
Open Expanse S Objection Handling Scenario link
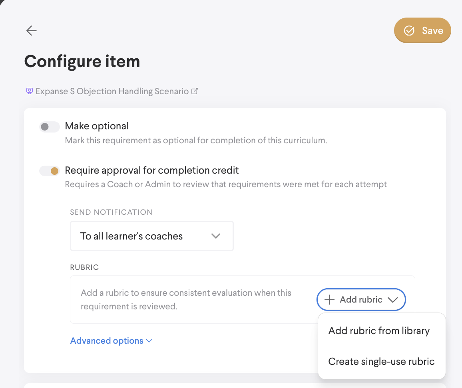pos(112,91)
